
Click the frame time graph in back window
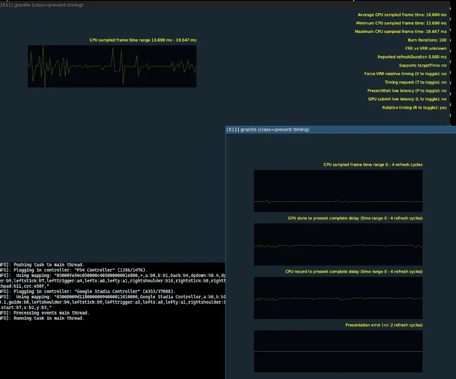111,66
